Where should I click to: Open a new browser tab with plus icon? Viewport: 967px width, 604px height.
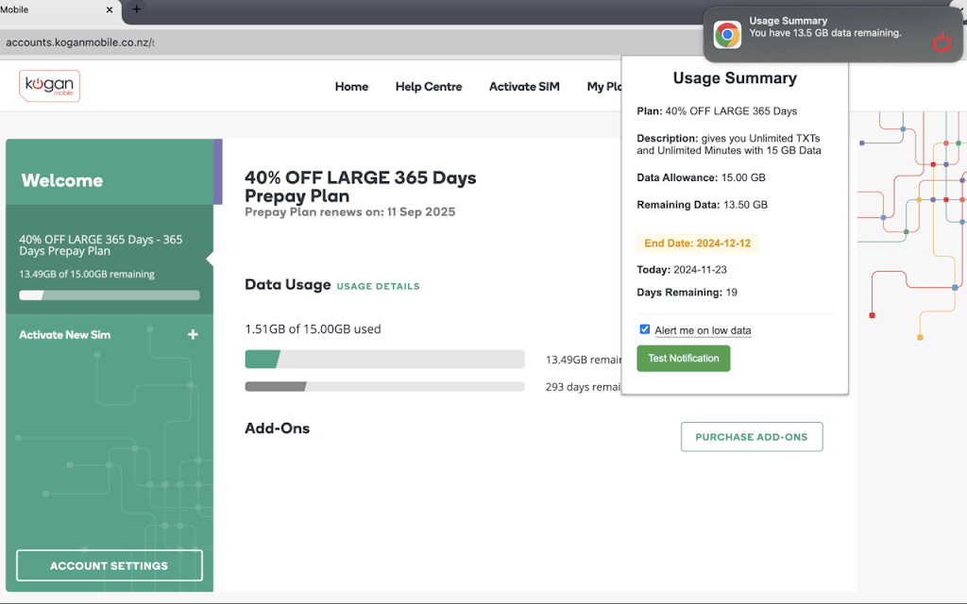click(136, 9)
